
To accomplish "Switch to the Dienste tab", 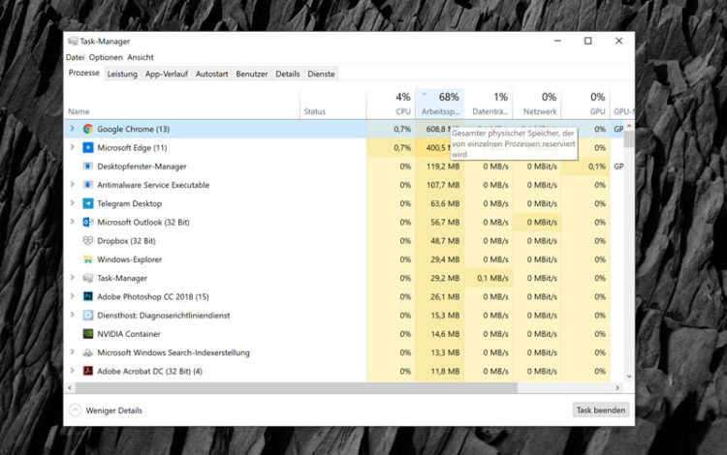I will [321, 75].
